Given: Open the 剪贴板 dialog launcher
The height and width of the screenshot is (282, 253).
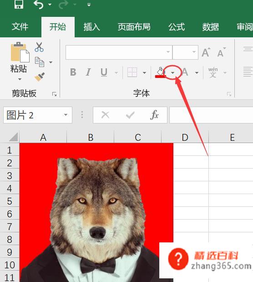Looking at the screenshot, I should tap(54, 94).
